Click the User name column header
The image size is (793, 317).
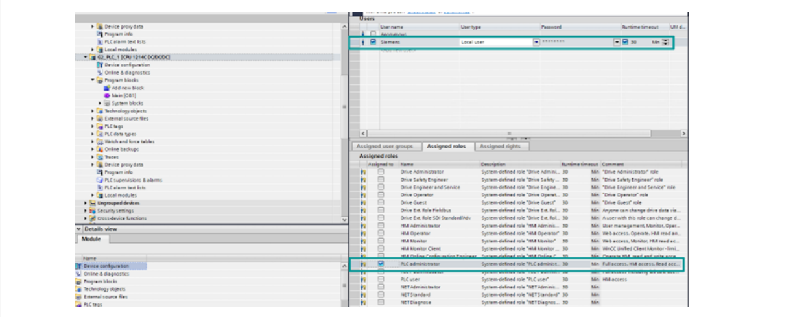pos(418,27)
